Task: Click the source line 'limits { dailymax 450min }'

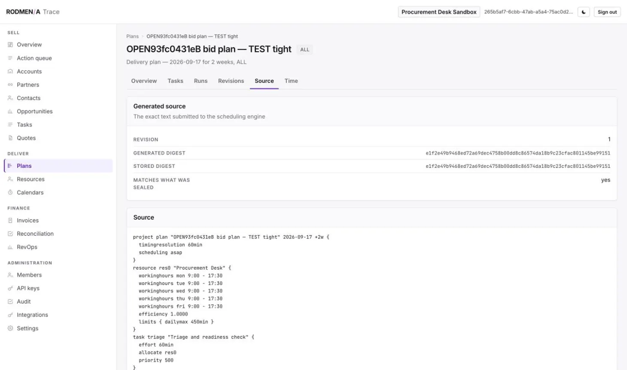Action: tap(176, 322)
